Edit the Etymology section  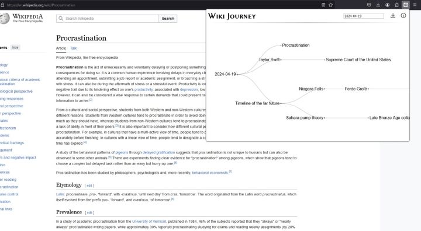(x=89, y=185)
